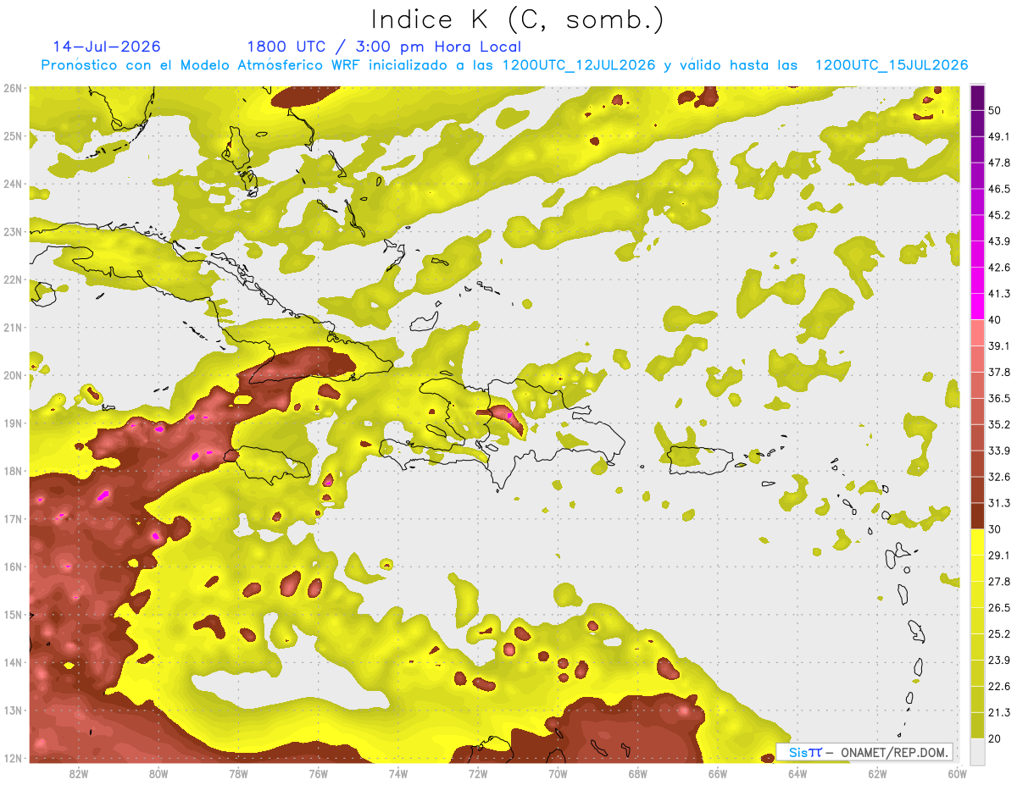
Task: Click the '20' label at the colorbar bottom
Action: pyautogui.click(x=995, y=738)
